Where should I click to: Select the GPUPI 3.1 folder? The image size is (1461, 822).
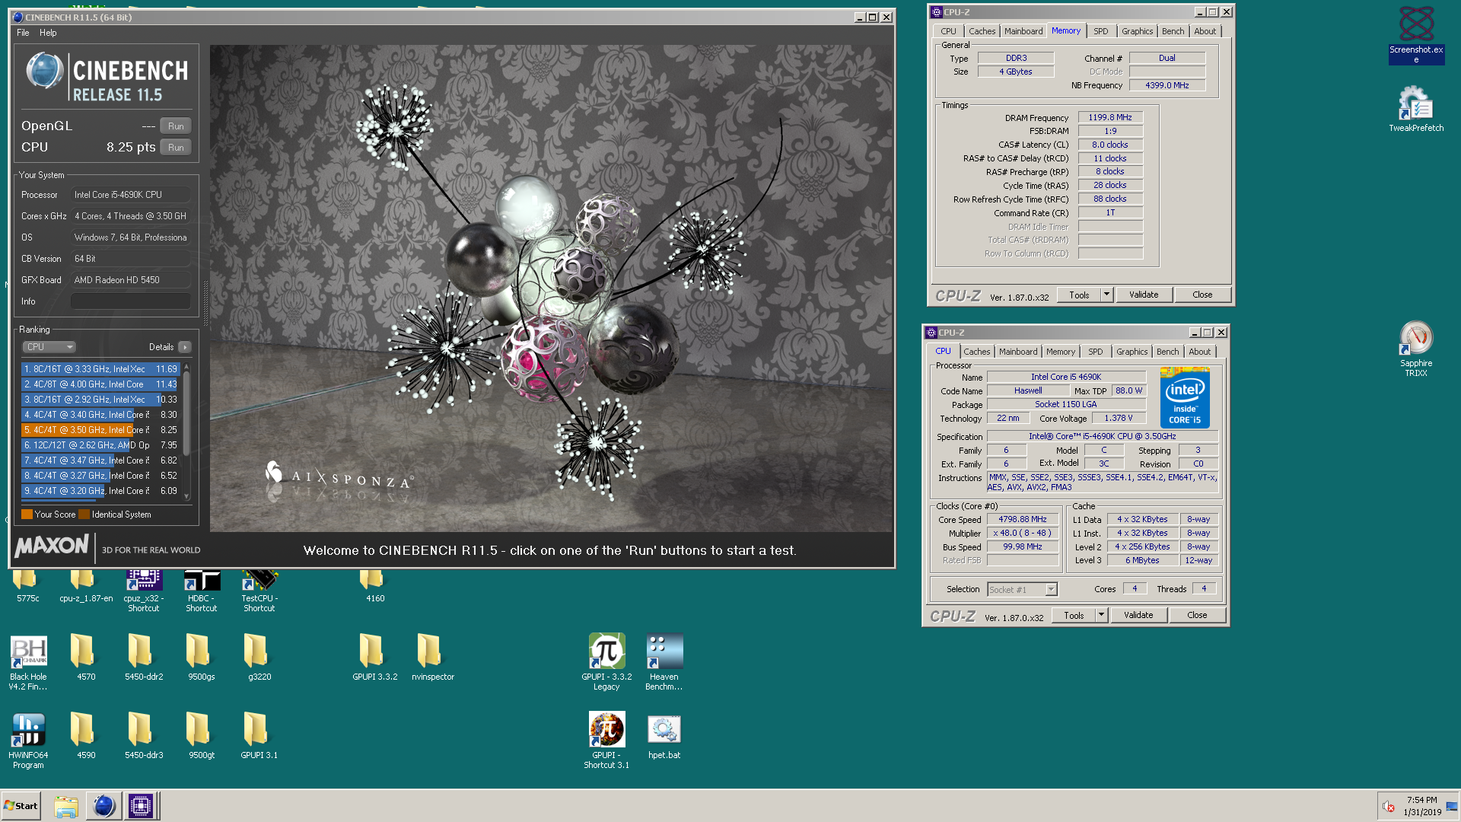coord(259,734)
